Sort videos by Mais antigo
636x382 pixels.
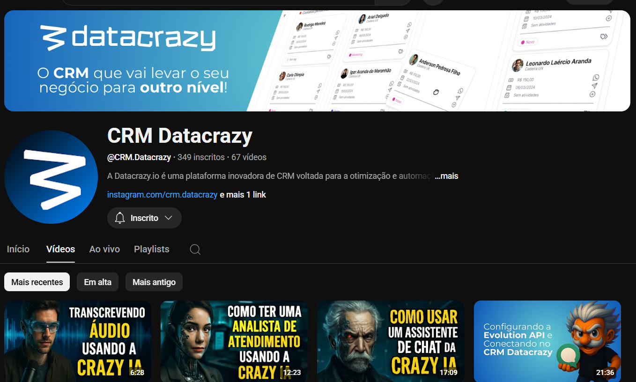154,282
